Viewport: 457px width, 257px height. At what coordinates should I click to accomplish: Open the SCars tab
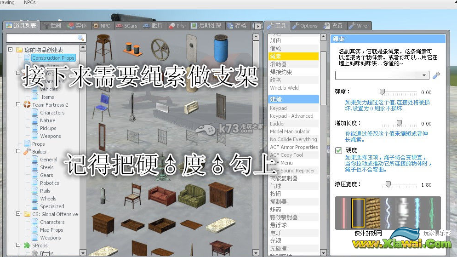[127, 26]
